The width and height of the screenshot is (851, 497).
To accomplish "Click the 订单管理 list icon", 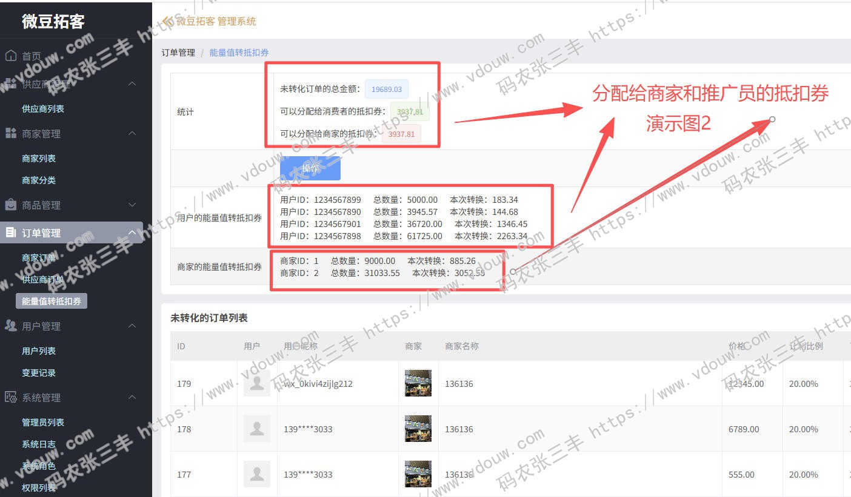I will 10,232.
